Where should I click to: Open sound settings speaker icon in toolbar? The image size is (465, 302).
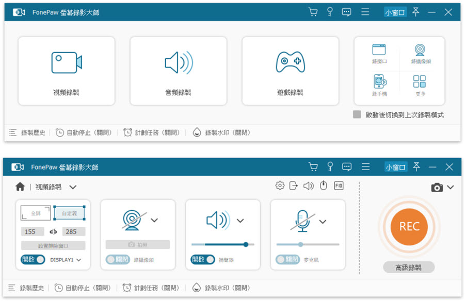309,186
